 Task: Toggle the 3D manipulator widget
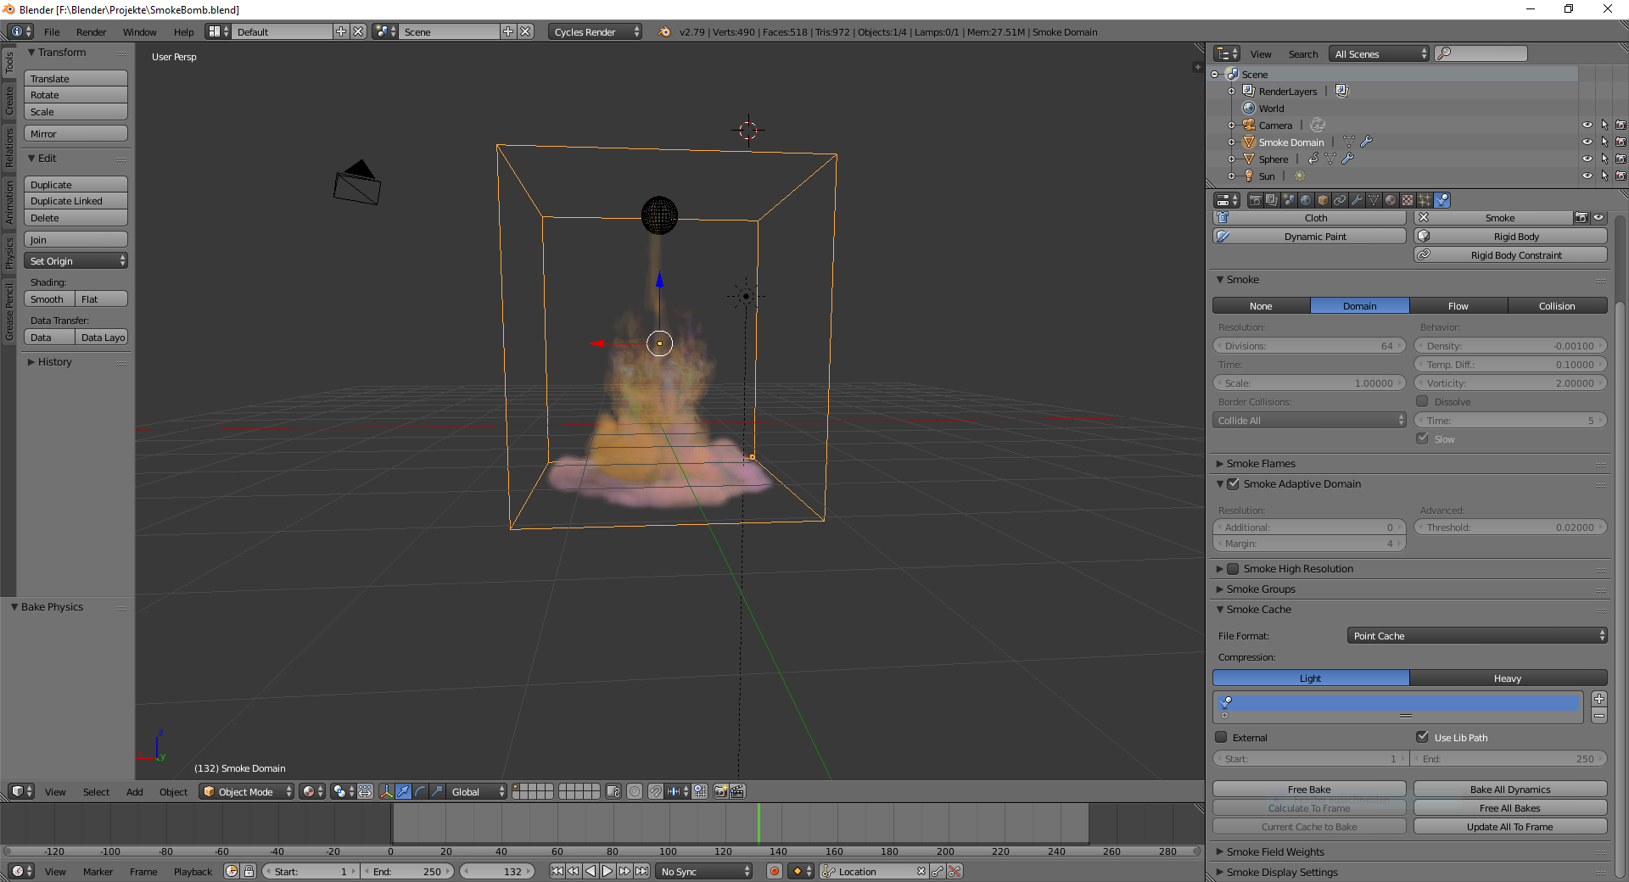click(x=387, y=791)
